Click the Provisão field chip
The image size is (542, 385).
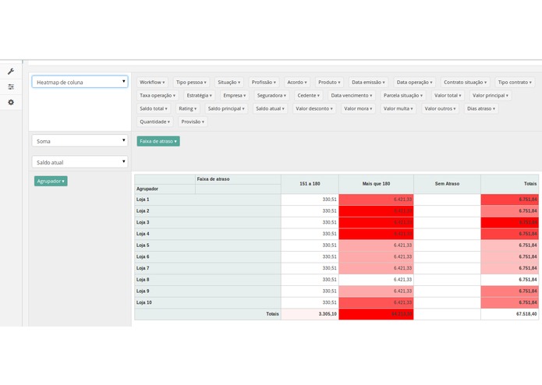coord(193,122)
